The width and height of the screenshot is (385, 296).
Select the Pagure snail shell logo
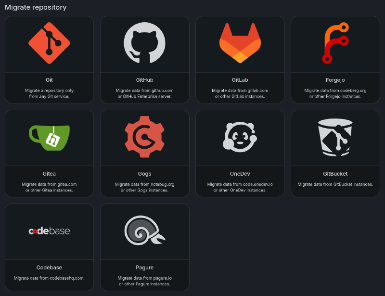tap(144, 231)
